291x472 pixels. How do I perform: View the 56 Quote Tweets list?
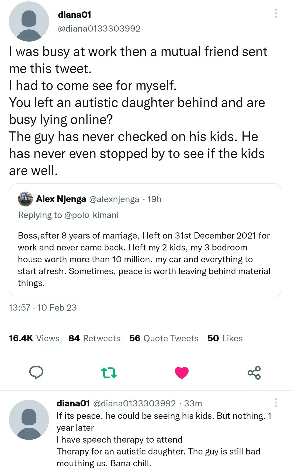(x=164, y=338)
